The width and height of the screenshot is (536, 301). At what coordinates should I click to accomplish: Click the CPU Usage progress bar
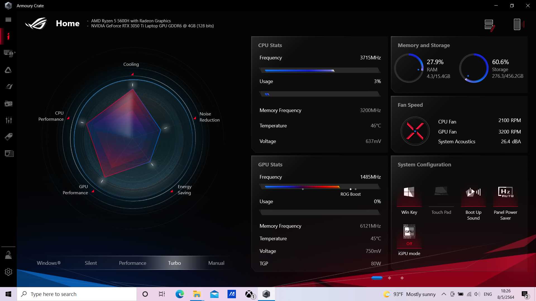[x=320, y=94]
